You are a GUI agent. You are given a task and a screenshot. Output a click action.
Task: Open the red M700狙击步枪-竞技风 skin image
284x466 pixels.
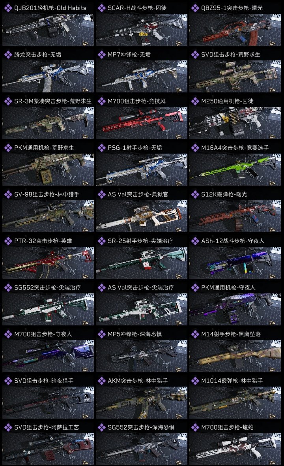(x=142, y=123)
